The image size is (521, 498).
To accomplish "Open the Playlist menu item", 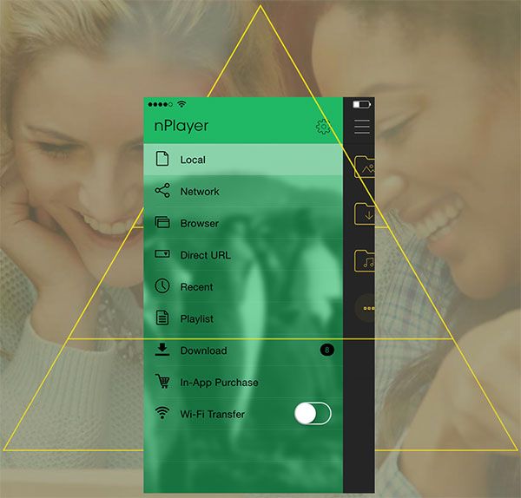I will 243,318.
